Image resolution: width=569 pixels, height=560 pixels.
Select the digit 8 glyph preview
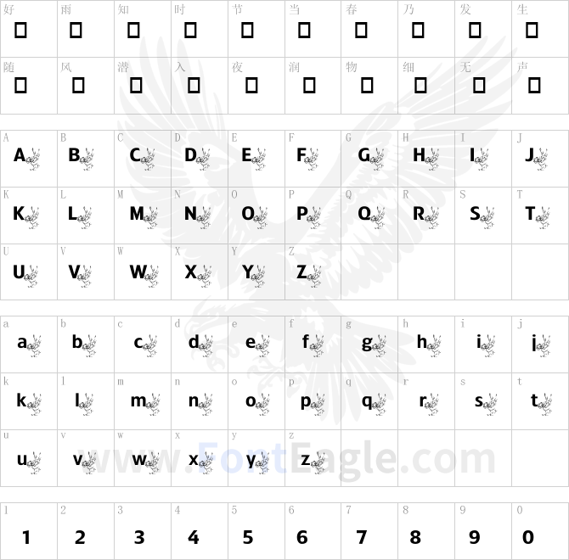point(415,537)
